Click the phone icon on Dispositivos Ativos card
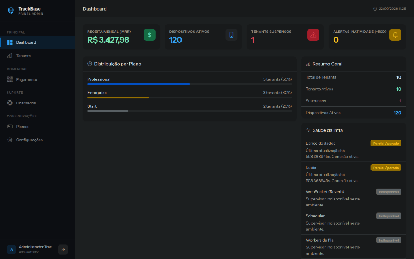The width and height of the screenshot is (414, 259). [231, 35]
